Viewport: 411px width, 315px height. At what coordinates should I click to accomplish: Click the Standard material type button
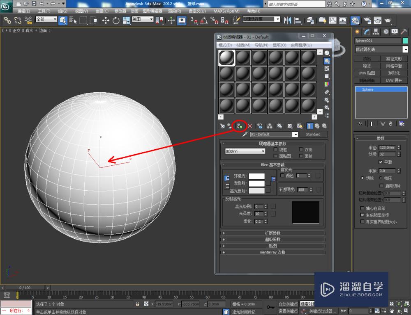(314, 134)
